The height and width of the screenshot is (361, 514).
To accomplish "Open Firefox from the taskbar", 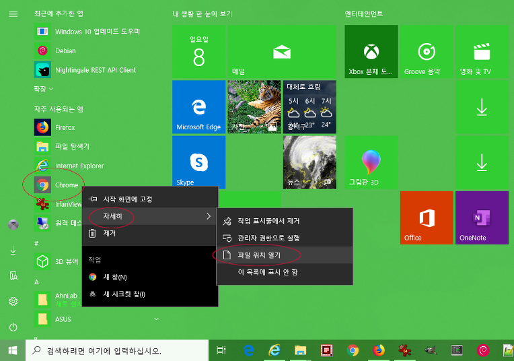I will pos(379,350).
